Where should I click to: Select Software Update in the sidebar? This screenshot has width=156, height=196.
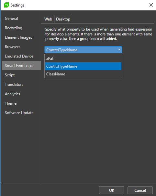(19, 113)
